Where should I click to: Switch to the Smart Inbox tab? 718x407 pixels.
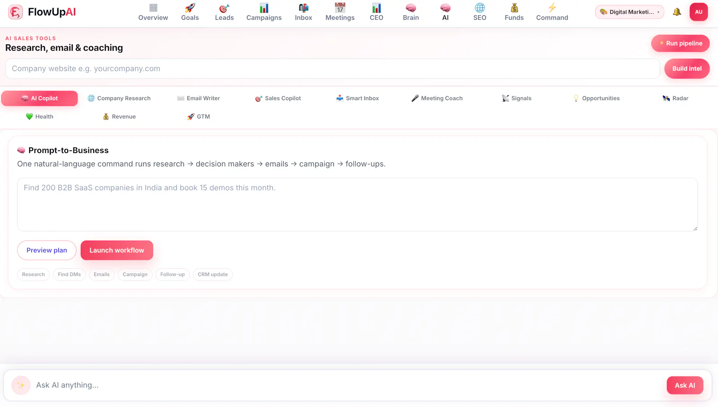[357, 98]
